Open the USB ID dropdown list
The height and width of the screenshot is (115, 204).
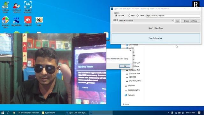172,20
